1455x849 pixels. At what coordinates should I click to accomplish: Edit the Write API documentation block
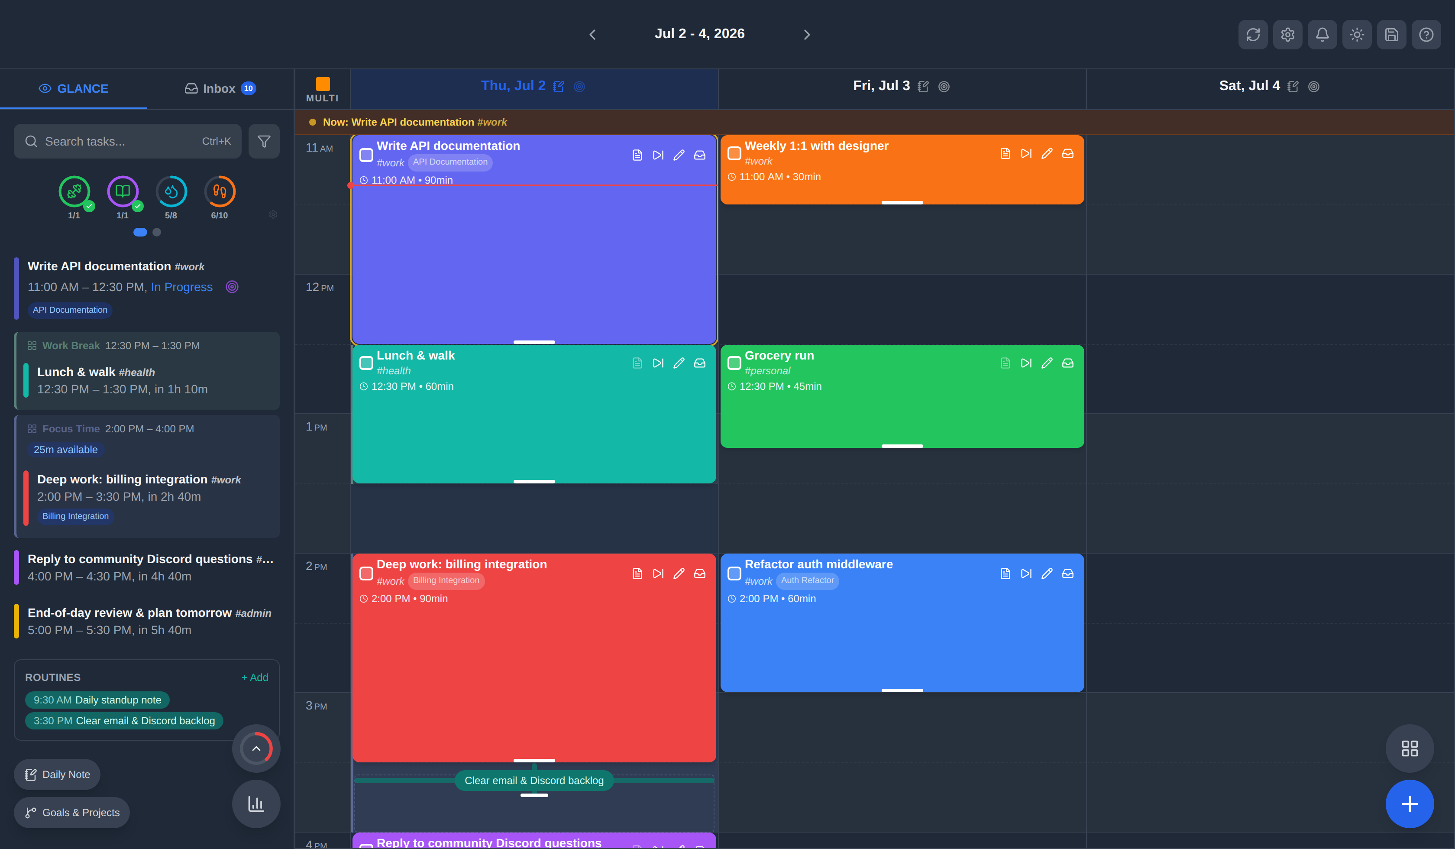coord(679,156)
